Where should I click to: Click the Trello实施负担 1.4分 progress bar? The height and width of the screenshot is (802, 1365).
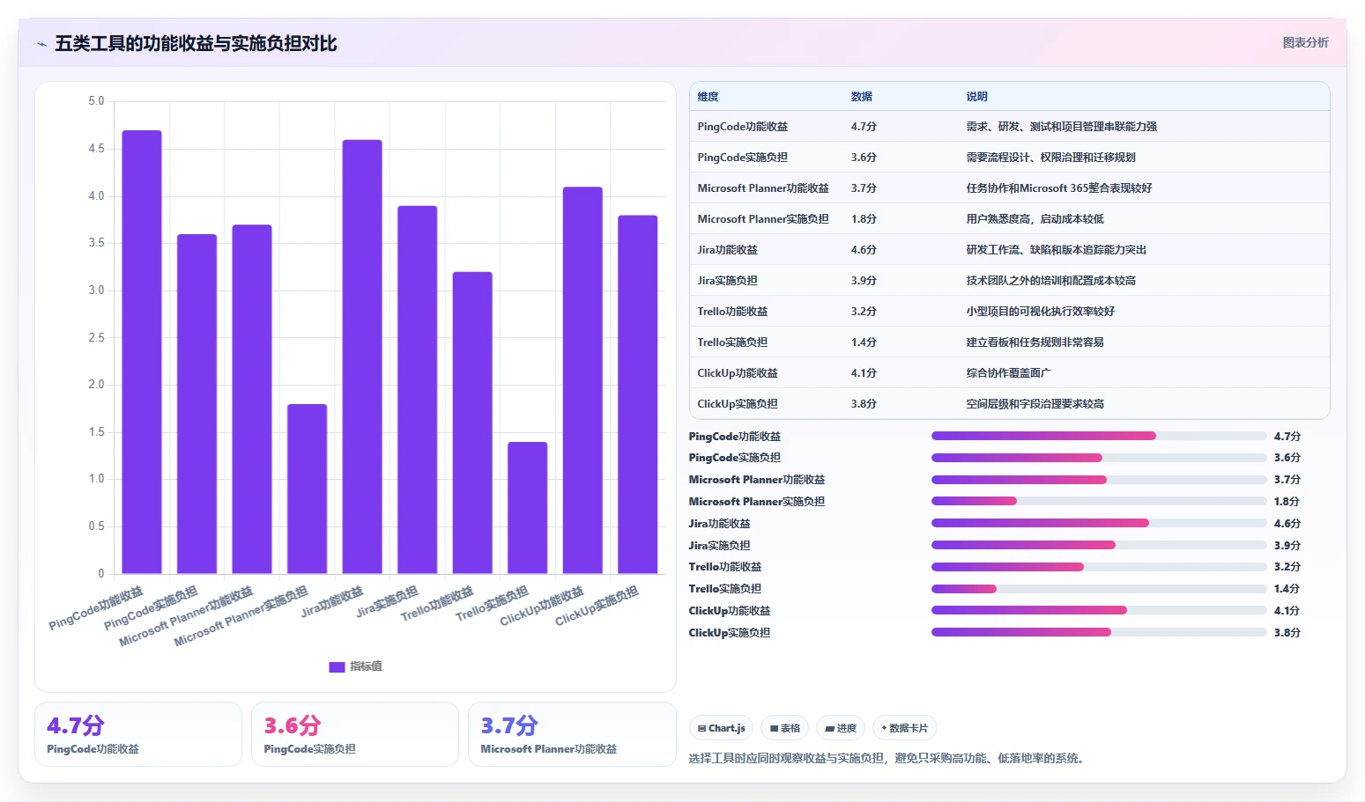pyautogui.click(x=1099, y=589)
